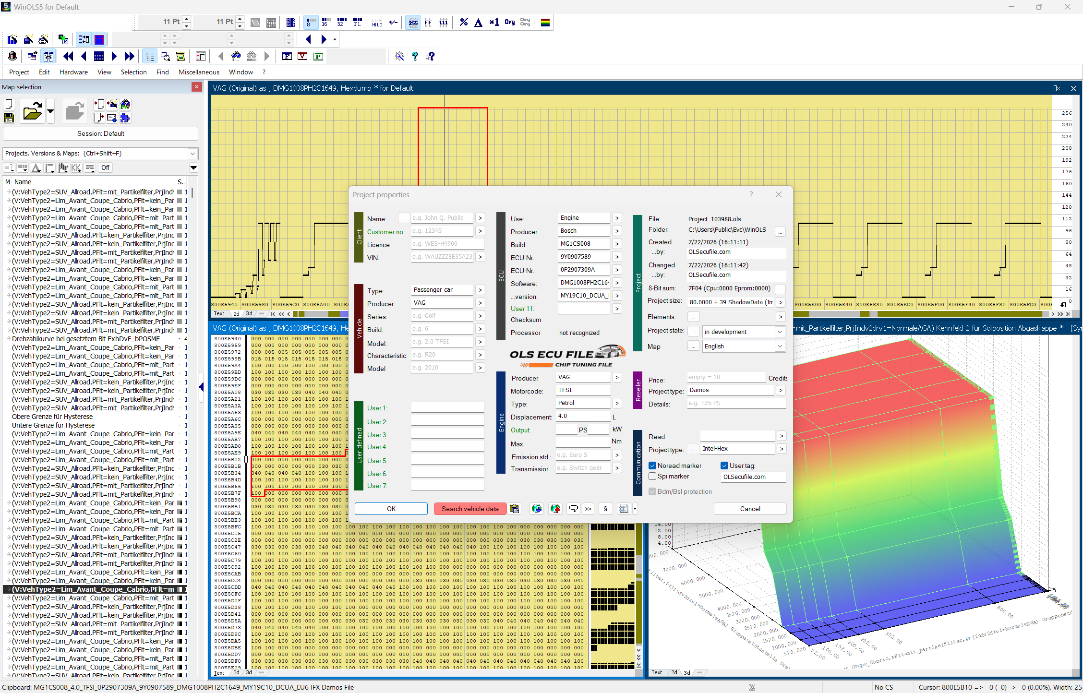Open the configuration gear-wrench icon
The width and height of the screenshot is (1083, 693).
pos(399,56)
